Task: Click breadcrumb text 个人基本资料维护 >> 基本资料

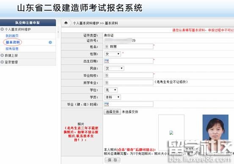Action: [95, 23]
